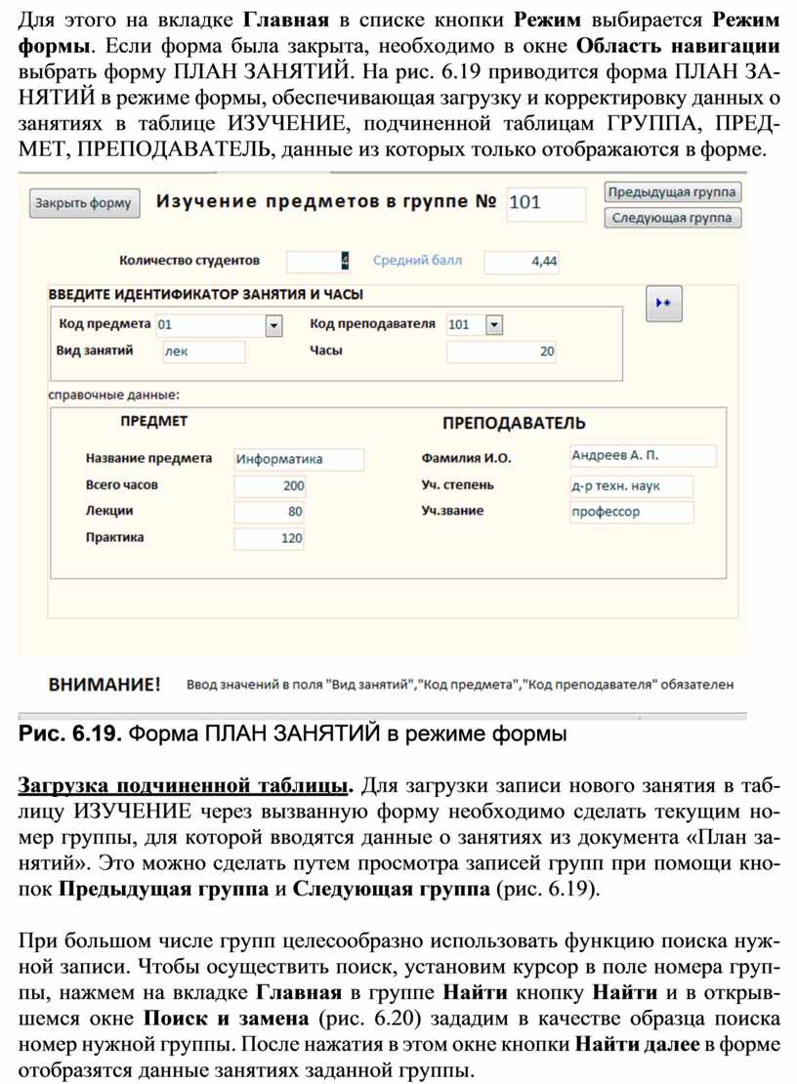The height and width of the screenshot is (1084, 797).
Task: Click the Вид занятий field with лек
Action: coord(203,352)
